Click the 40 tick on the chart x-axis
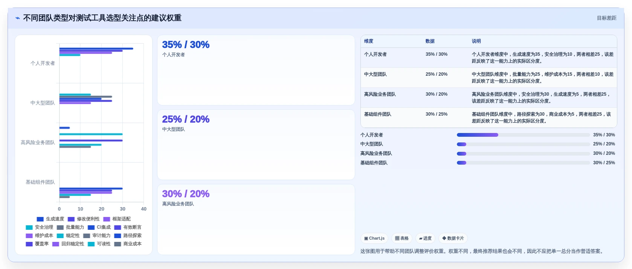The height and width of the screenshot is (269, 632). (x=143, y=209)
